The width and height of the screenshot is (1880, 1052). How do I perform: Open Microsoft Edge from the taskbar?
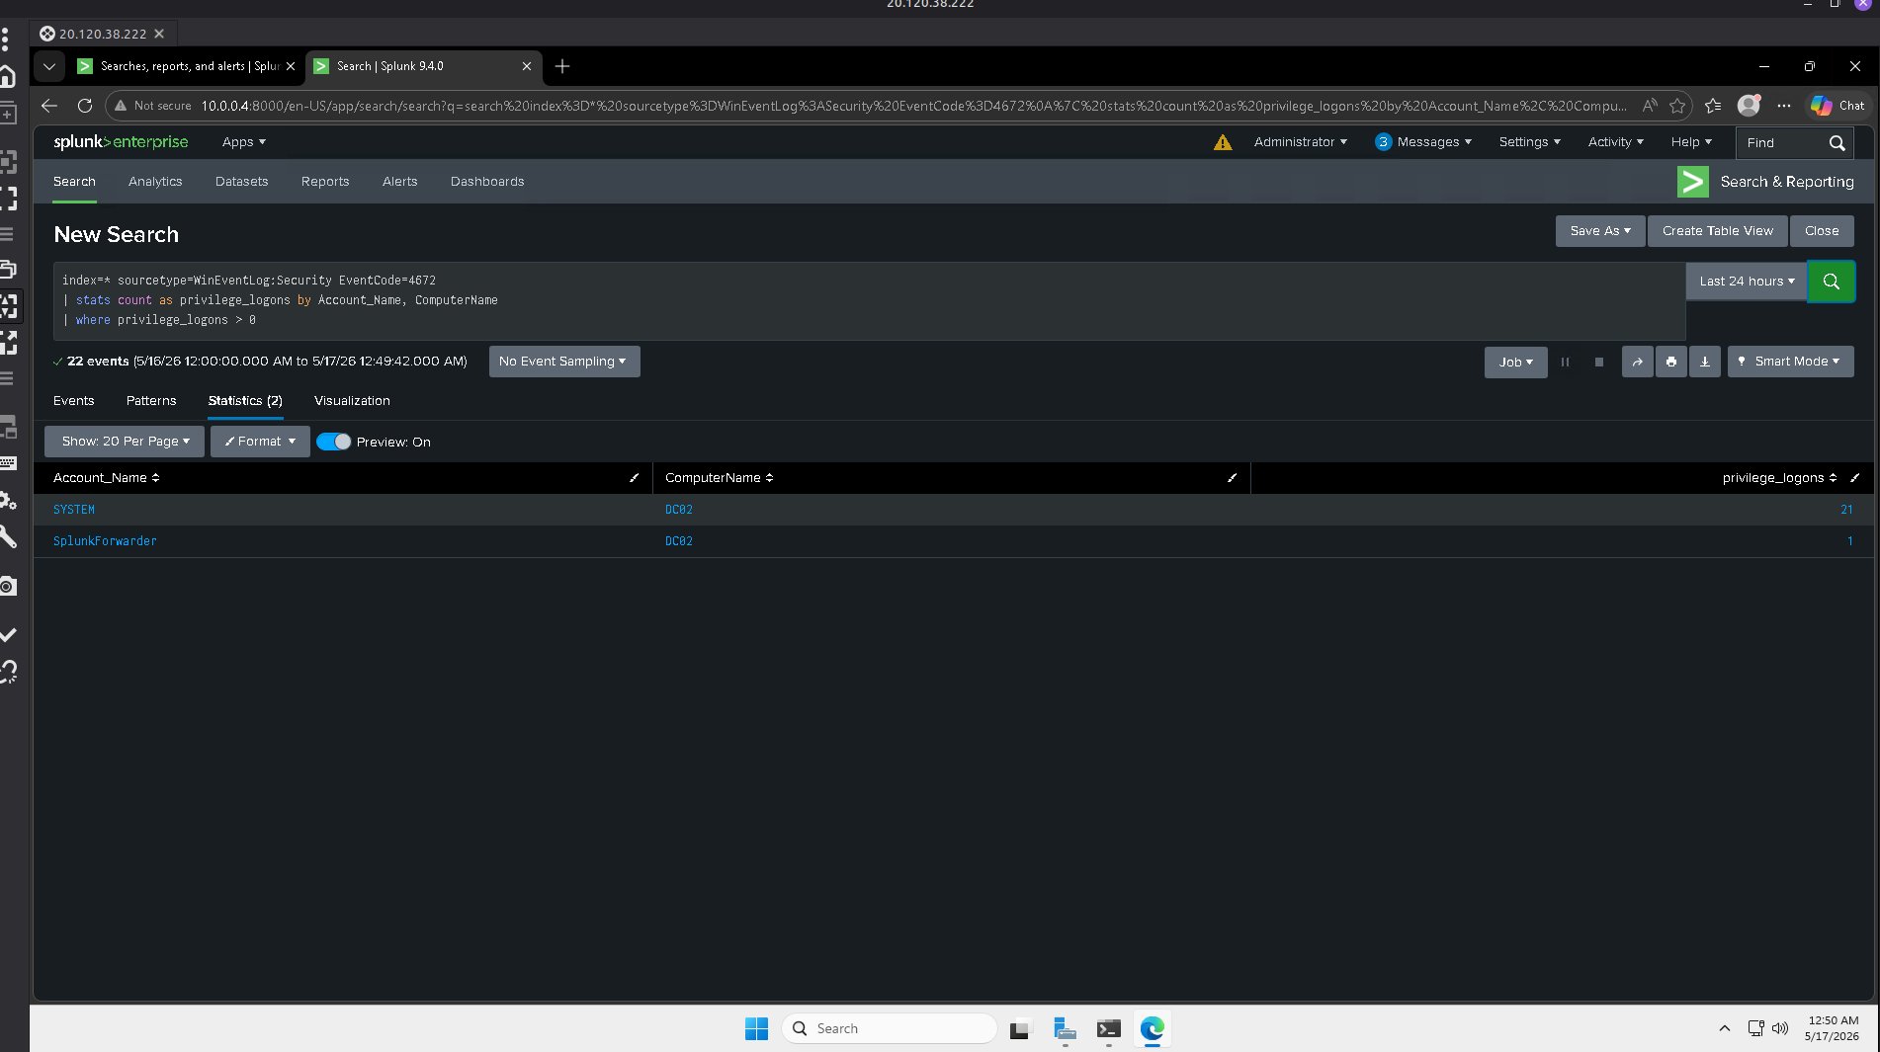pos(1152,1029)
